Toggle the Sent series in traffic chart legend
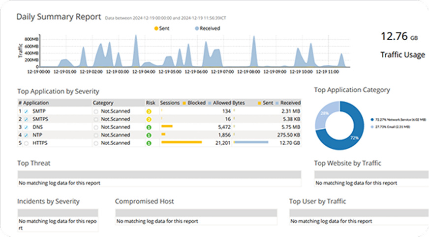The width and height of the screenshot is (429, 237). coord(162,28)
